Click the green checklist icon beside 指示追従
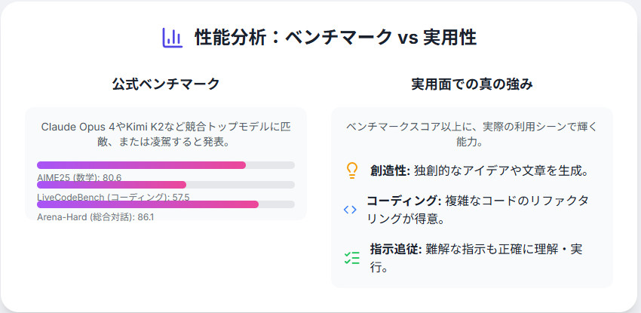 point(351,258)
